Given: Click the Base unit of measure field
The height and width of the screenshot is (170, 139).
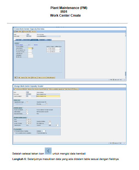Looking at the screenshot, I should point(27,114).
